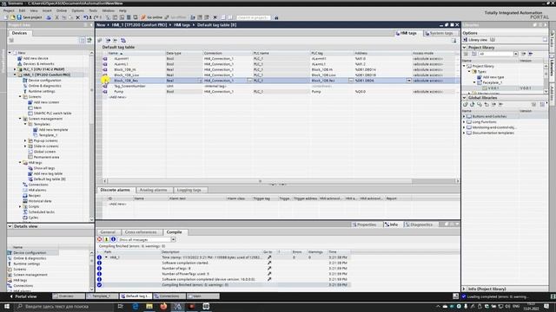The image size is (556, 312).
Task: Click the Undo arrow in the toolbar
Action: pos(85,17)
